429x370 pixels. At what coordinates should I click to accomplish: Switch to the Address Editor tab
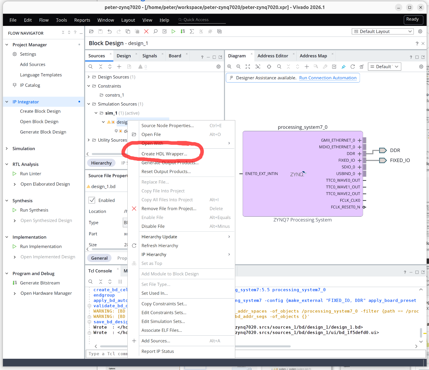(273, 56)
